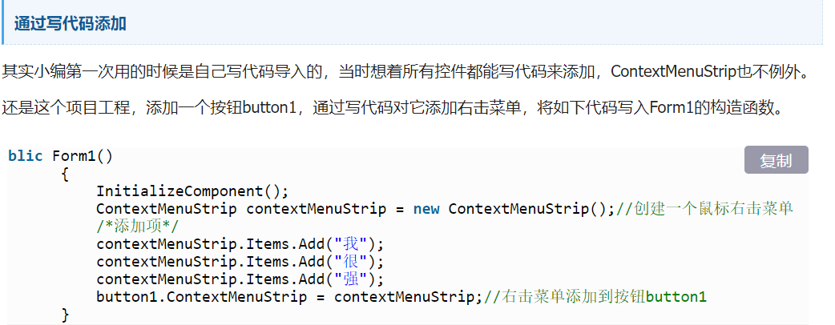Click the heading 通过写代码添加
This screenshot has height=325, width=835.
pyautogui.click(x=70, y=23)
